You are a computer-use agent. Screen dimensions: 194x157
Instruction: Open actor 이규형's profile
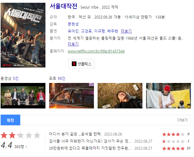click(x=100, y=31)
